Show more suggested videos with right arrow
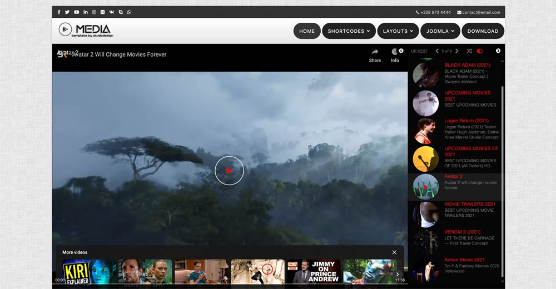The image size is (556, 289). [398, 275]
